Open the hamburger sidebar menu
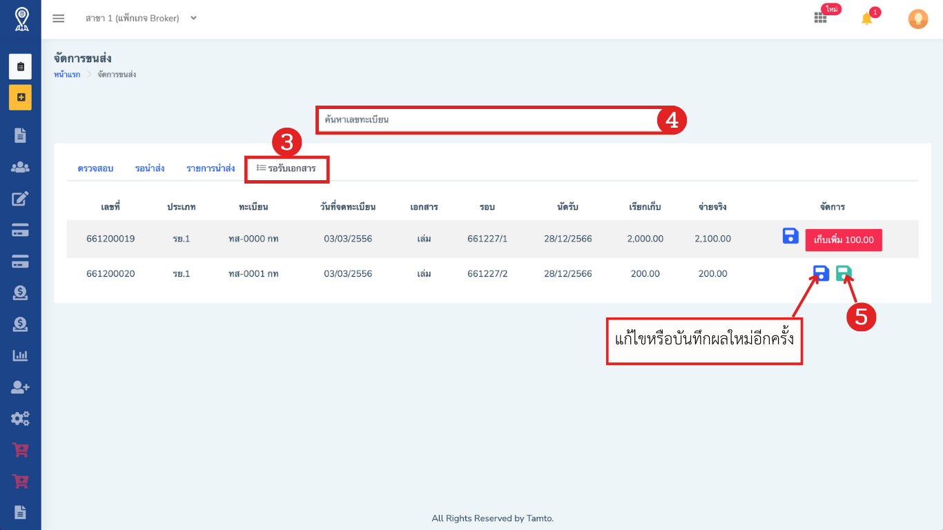Screen dimensions: 943x530 pyautogui.click(x=59, y=19)
